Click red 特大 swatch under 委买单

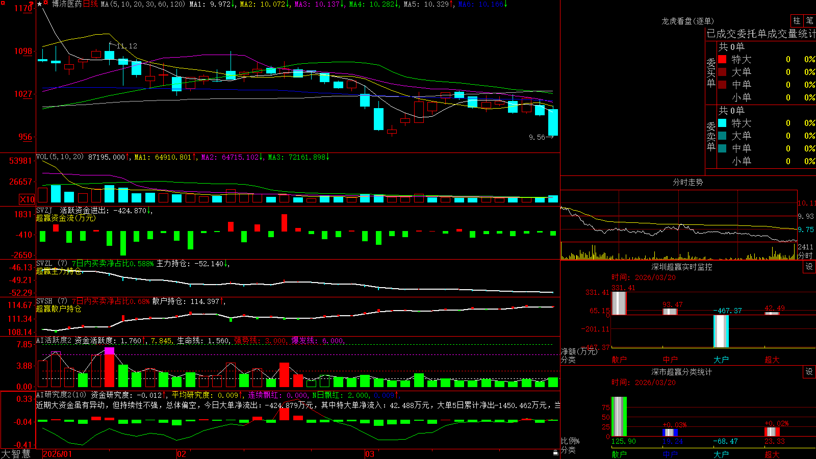pyautogui.click(x=722, y=59)
